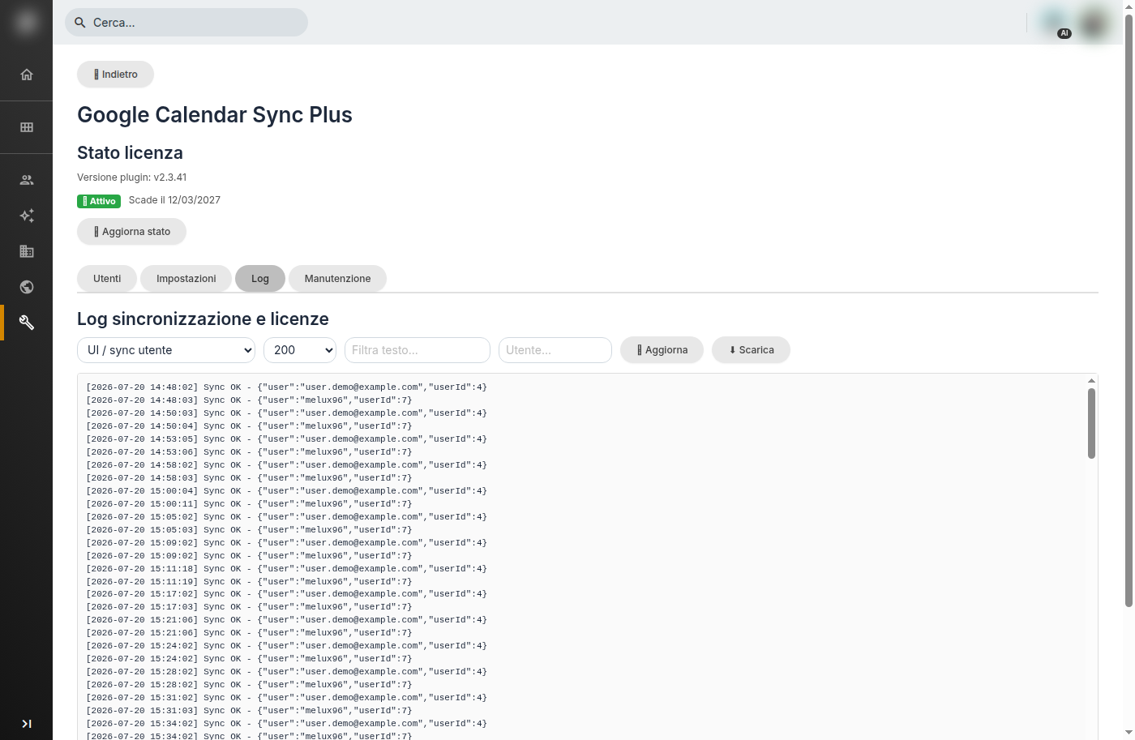Screen dimensions: 1135x740
Task: Select the log line timestamped 15:31:03
Action: 249,711
